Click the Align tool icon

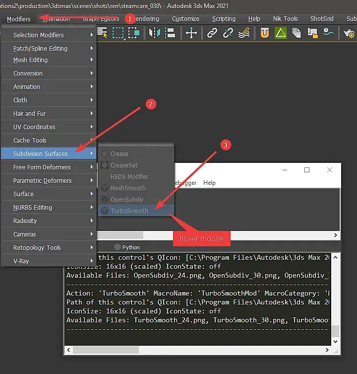pos(170,33)
